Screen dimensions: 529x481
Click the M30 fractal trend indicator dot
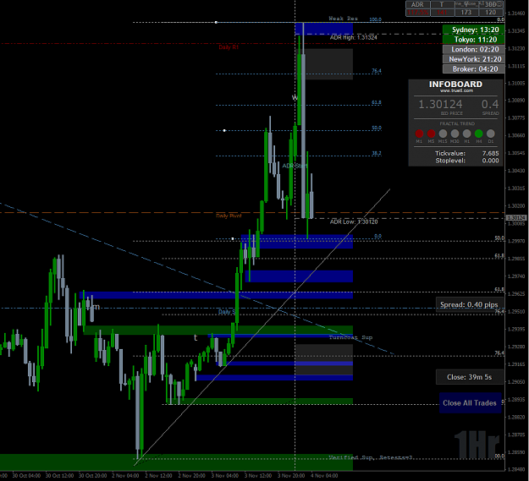[x=455, y=134]
